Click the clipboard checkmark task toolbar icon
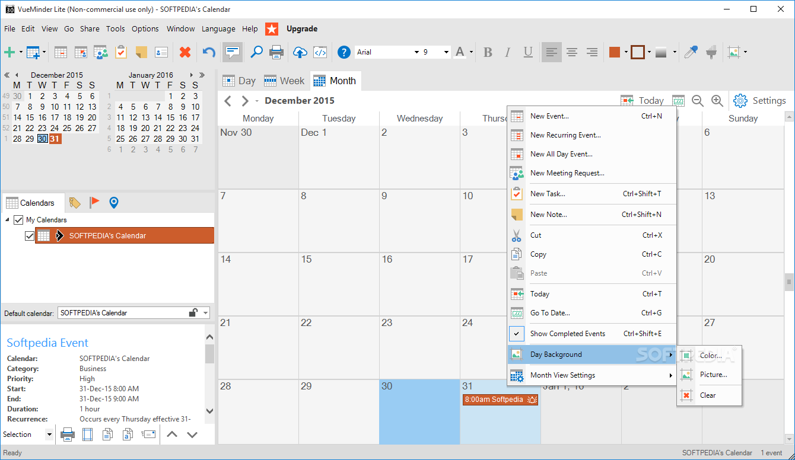 (x=121, y=52)
